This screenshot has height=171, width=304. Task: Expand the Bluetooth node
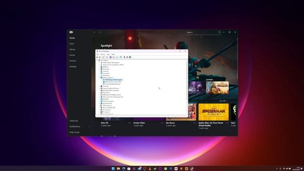pos(99,69)
